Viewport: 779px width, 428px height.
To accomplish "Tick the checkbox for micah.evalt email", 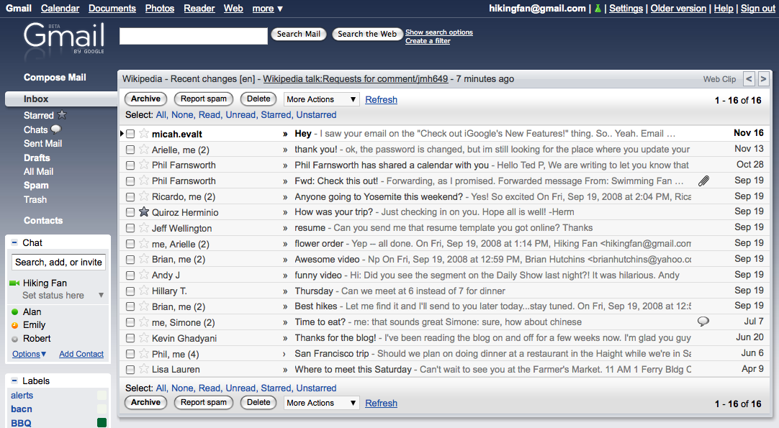I will (130, 134).
